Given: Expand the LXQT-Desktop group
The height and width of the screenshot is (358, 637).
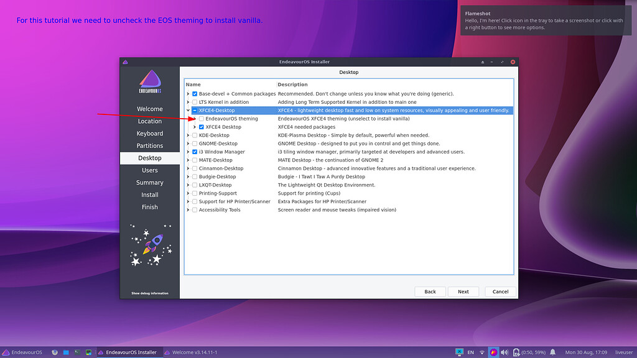Looking at the screenshot, I should click(x=188, y=185).
